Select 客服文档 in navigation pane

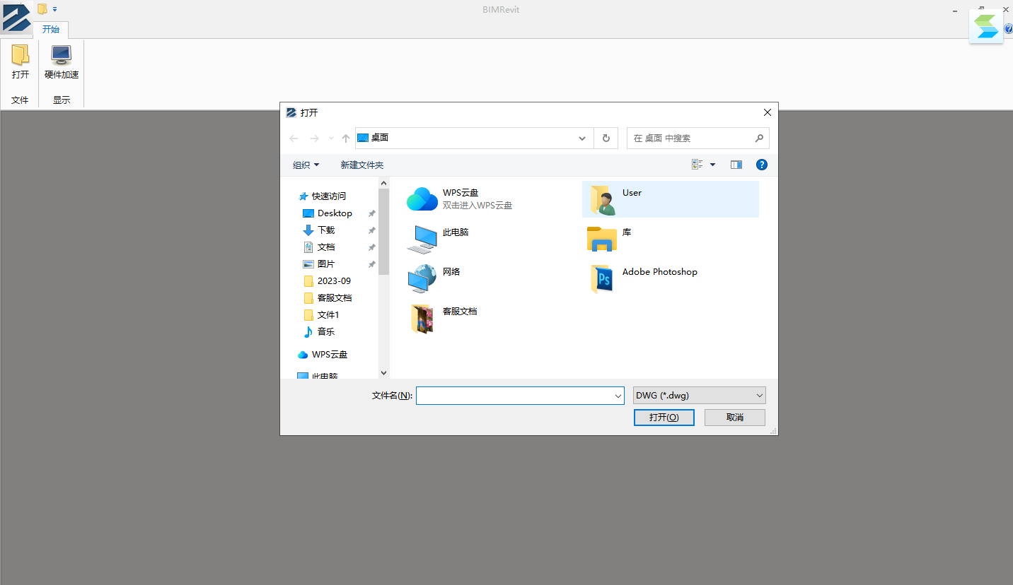[335, 298]
